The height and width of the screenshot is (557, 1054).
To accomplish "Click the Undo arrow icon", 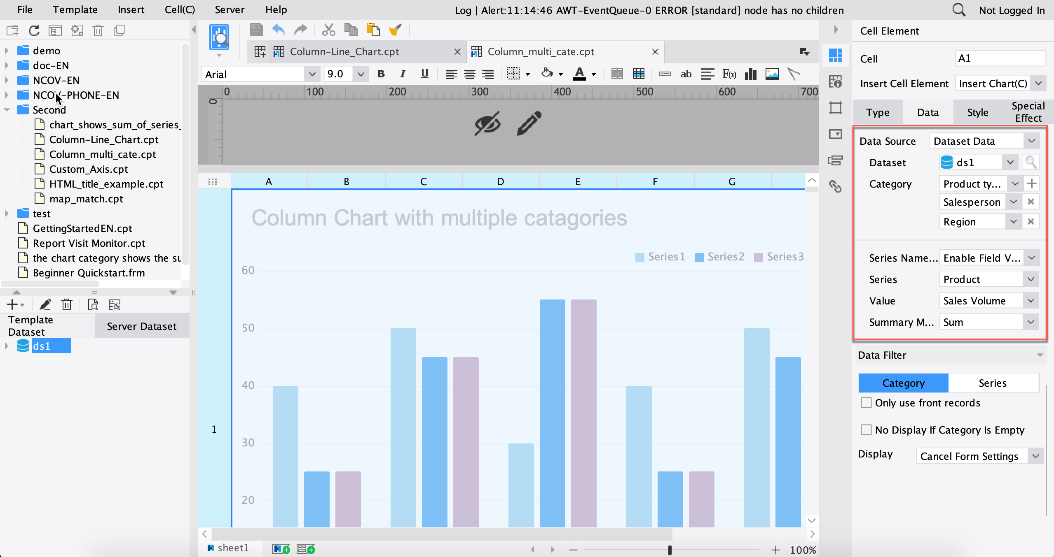I will (x=279, y=30).
